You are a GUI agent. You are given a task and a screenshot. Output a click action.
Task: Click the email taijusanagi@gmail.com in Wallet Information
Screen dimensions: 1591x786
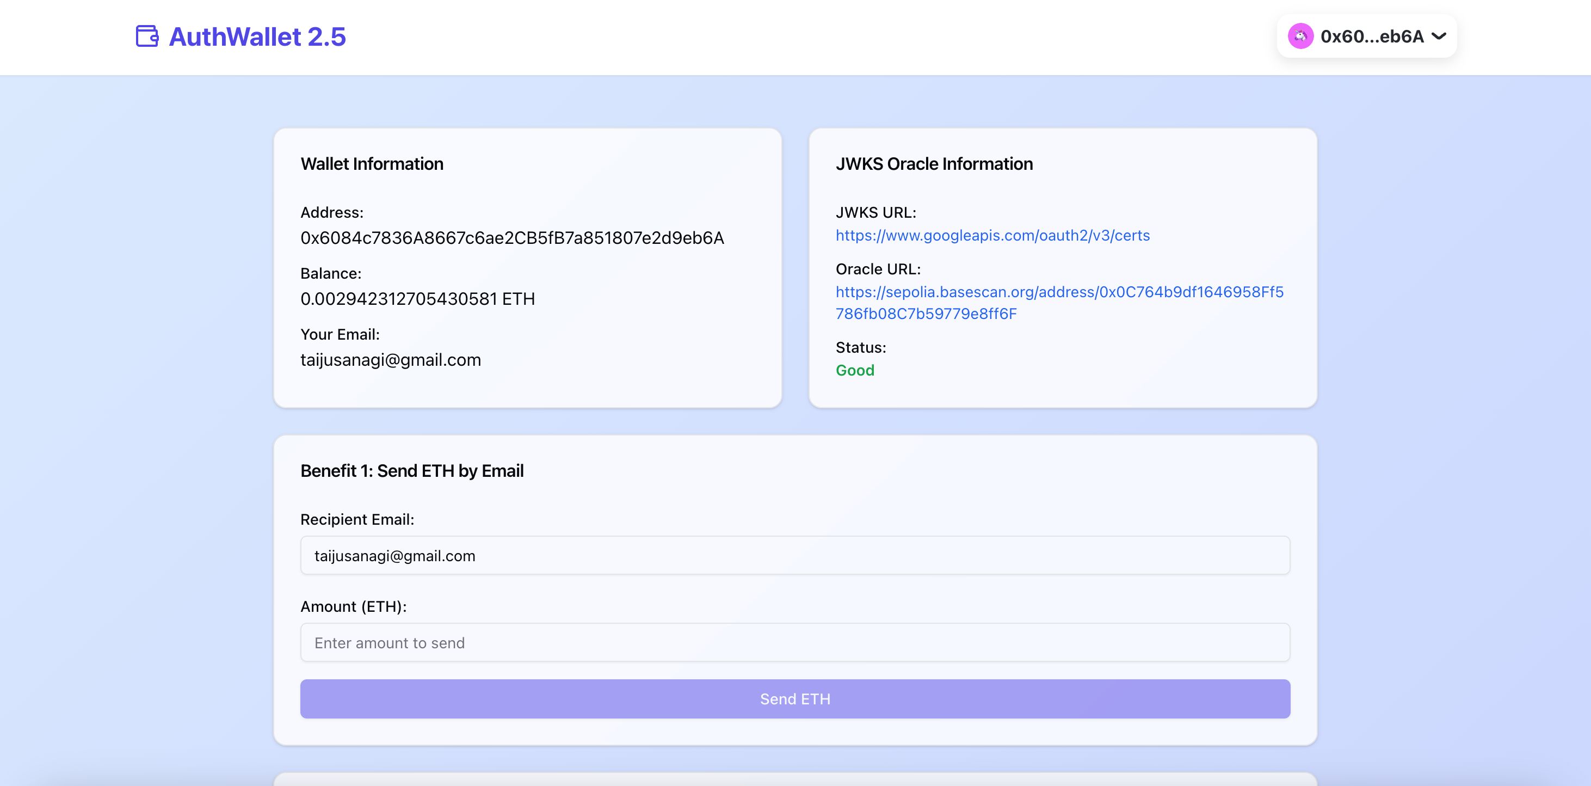tap(390, 360)
